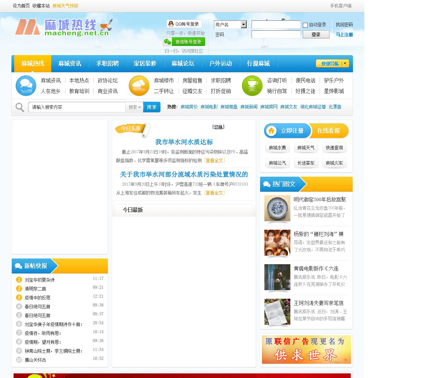Screen dimensions: 427x378
Task: Click the home icon beside 立即注册
Action: [x=272, y=131]
